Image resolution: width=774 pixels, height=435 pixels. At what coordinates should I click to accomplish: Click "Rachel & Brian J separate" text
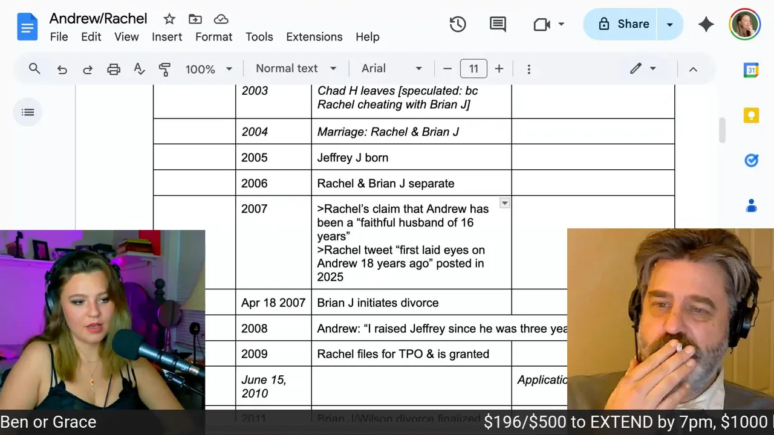[x=386, y=184]
